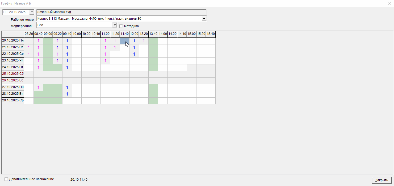Screen dimensions: 394x186
Task: Close the График window with the X
Action: click(x=390, y=3)
